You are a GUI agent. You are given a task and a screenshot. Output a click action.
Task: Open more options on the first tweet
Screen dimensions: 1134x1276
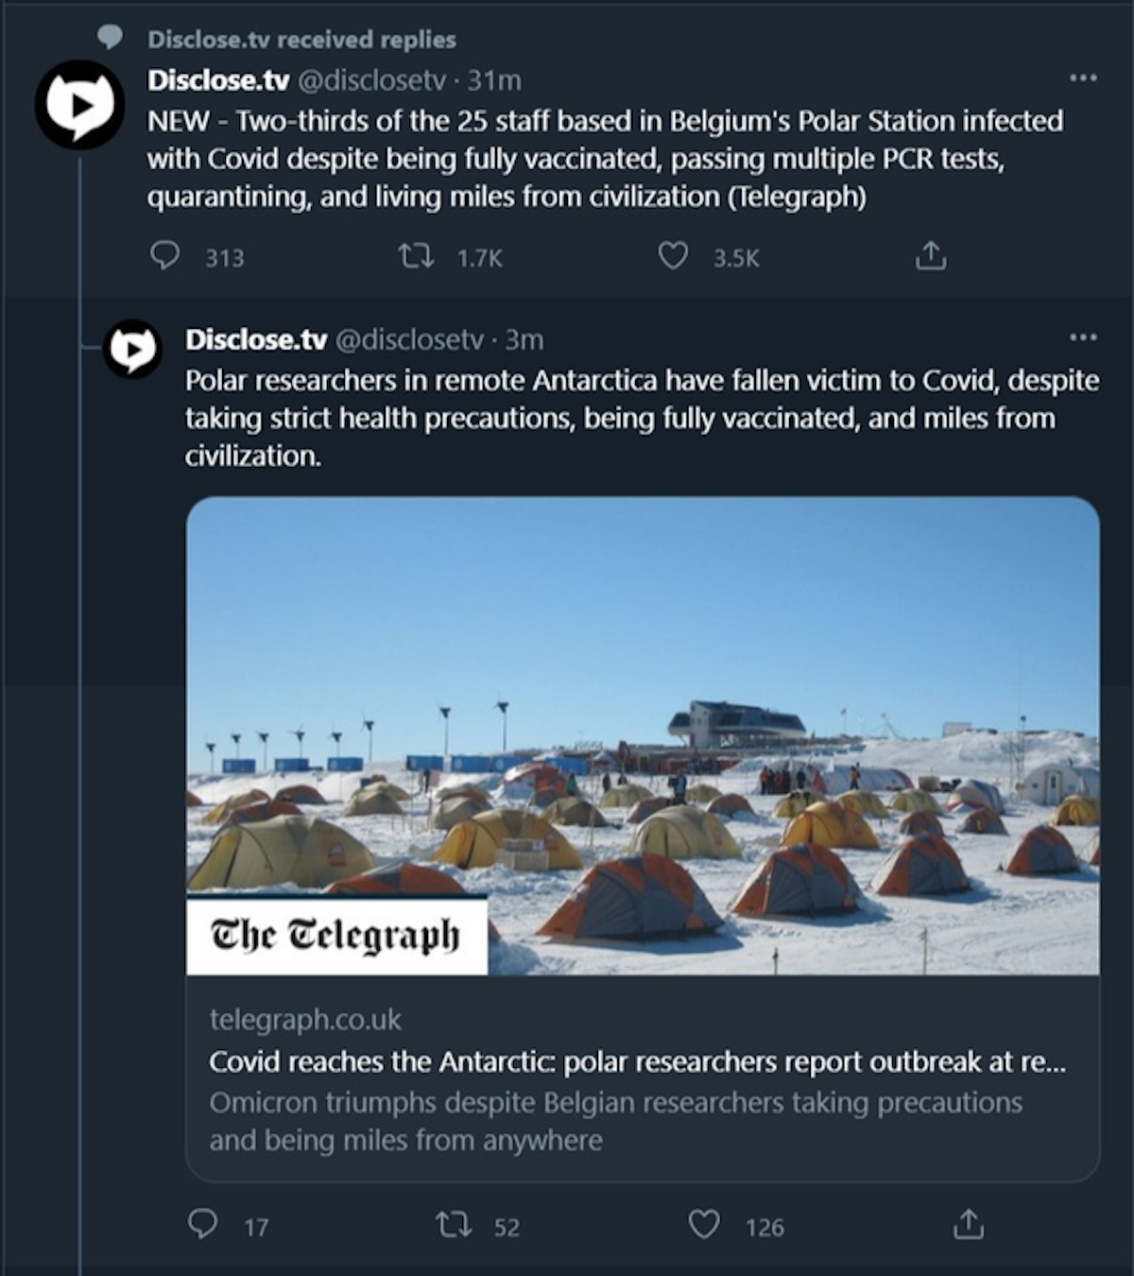(1083, 78)
